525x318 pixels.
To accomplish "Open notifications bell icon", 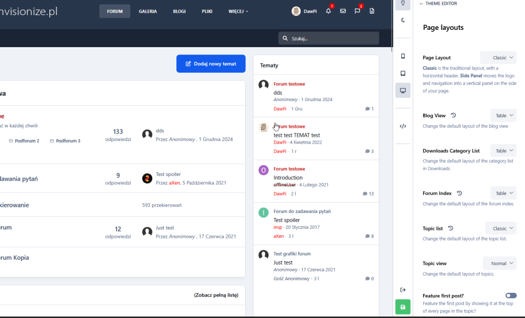I will point(328,11).
